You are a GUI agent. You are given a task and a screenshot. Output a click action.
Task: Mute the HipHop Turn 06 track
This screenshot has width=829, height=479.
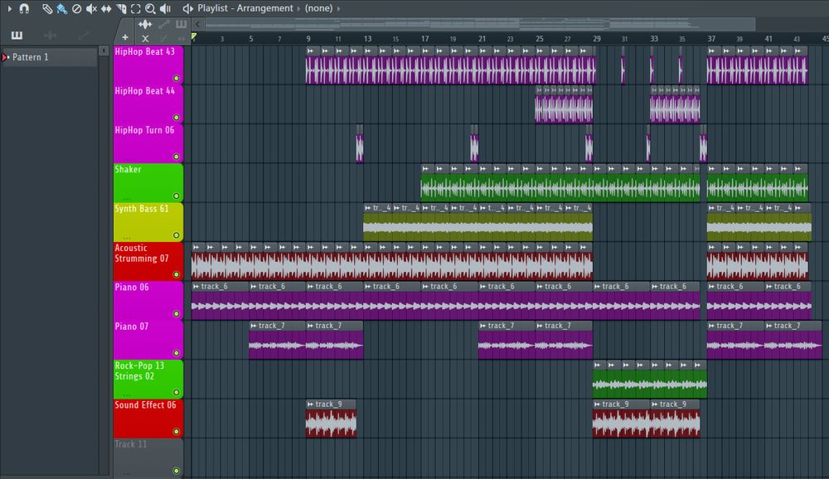tap(177, 157)
